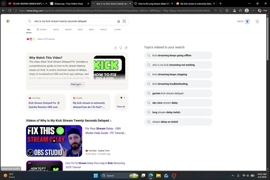Click the browser back arrow
The image size is (270, 180).
pos(3,10)
